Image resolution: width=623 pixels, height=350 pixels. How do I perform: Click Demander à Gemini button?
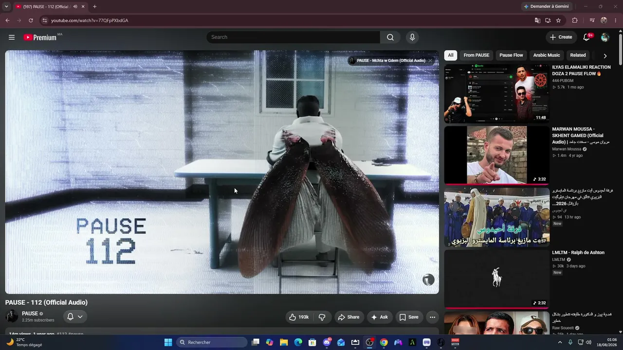coord(547,6)
